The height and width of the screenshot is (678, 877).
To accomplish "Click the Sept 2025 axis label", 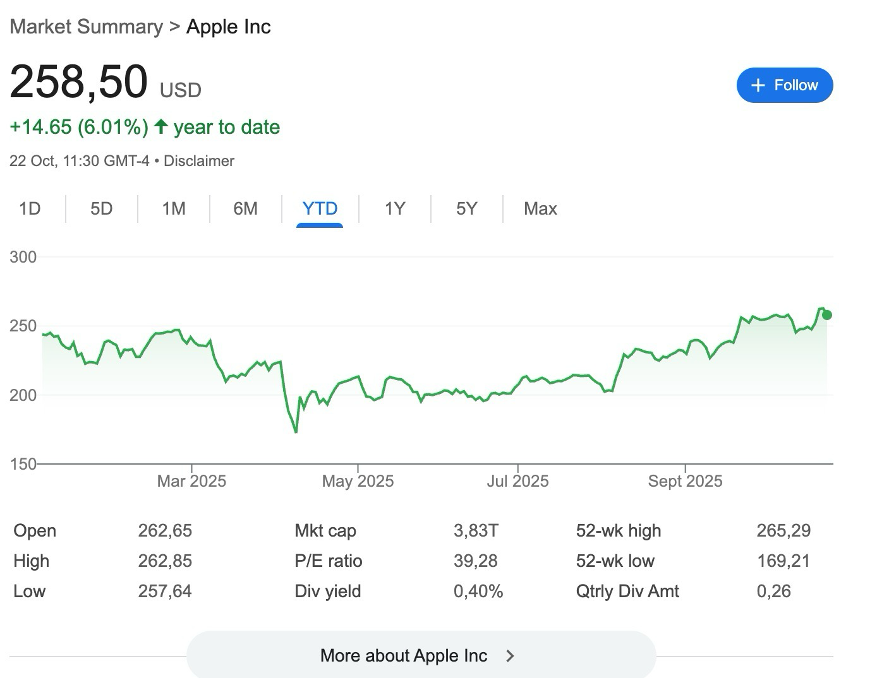I will tap(685, 481).
